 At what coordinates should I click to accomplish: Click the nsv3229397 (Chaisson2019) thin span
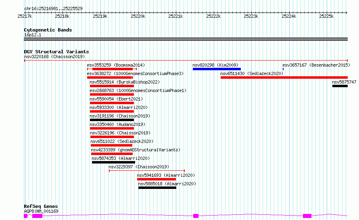point(147,171)
